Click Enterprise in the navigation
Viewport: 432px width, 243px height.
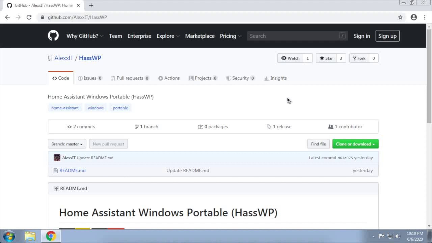(139, 36)
